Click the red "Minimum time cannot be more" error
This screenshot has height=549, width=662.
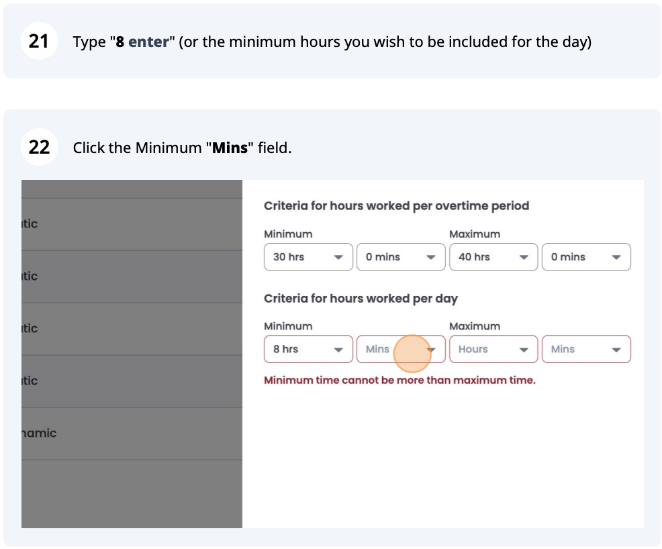399,381
